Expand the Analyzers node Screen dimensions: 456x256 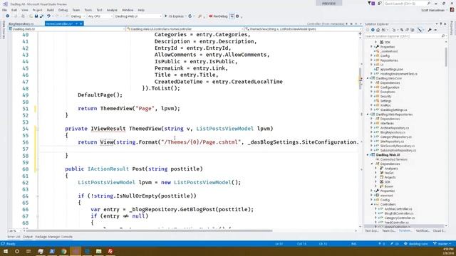[x=376, y=169]
